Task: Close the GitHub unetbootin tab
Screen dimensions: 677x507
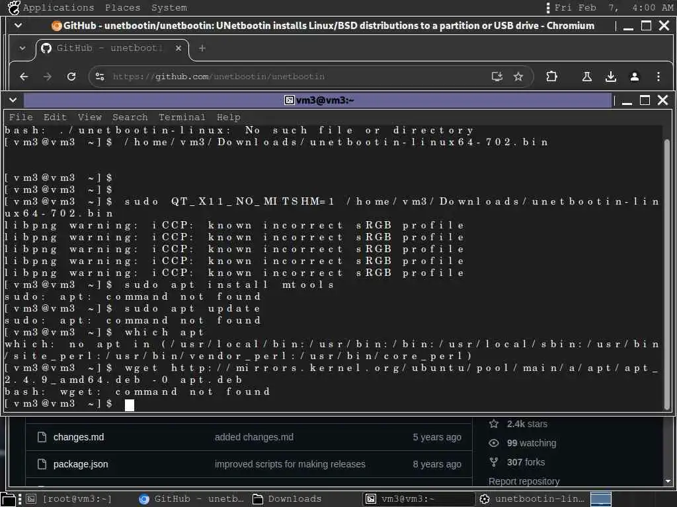Action: coord(179,48)
